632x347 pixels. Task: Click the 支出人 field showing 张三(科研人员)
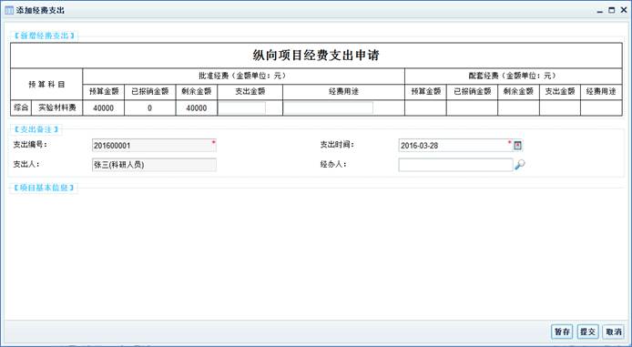tap(154, 165)
